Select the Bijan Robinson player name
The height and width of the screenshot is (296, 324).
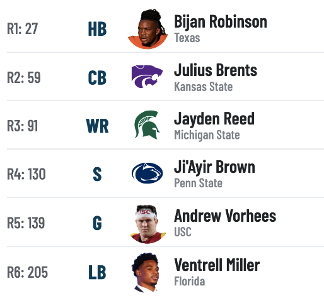click(x=221, y=22)
